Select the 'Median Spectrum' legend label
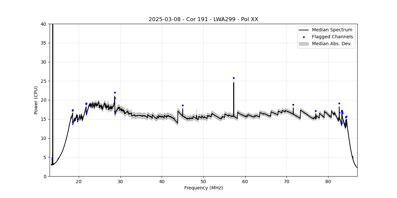This screenshot has height=198, width=397. click(x=332, y=30)
